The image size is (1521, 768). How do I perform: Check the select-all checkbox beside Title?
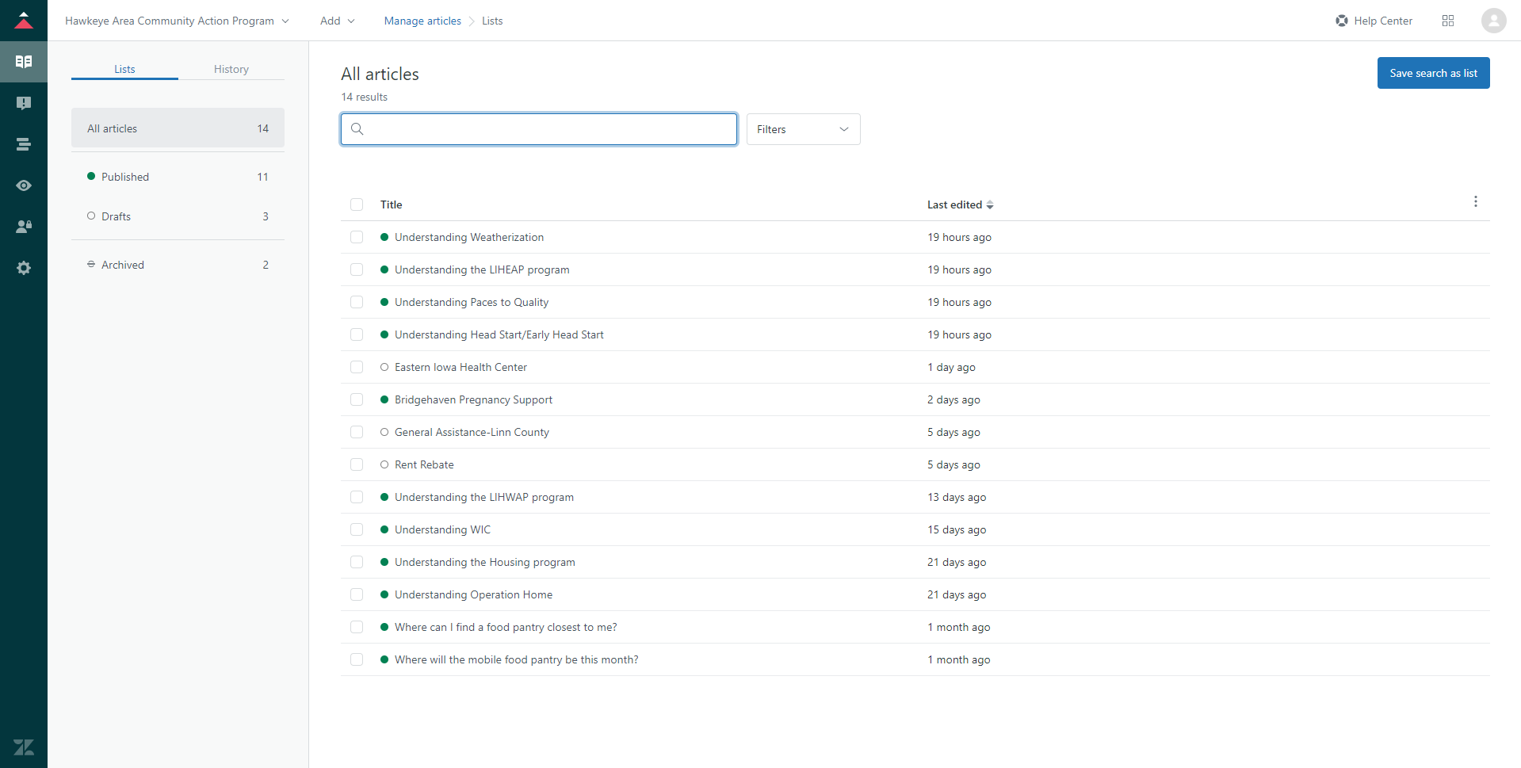pos(357,204)
